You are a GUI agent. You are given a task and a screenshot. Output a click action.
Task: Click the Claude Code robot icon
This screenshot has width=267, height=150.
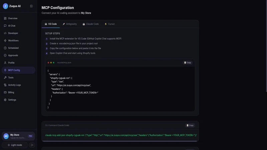(x=84, y=24)
